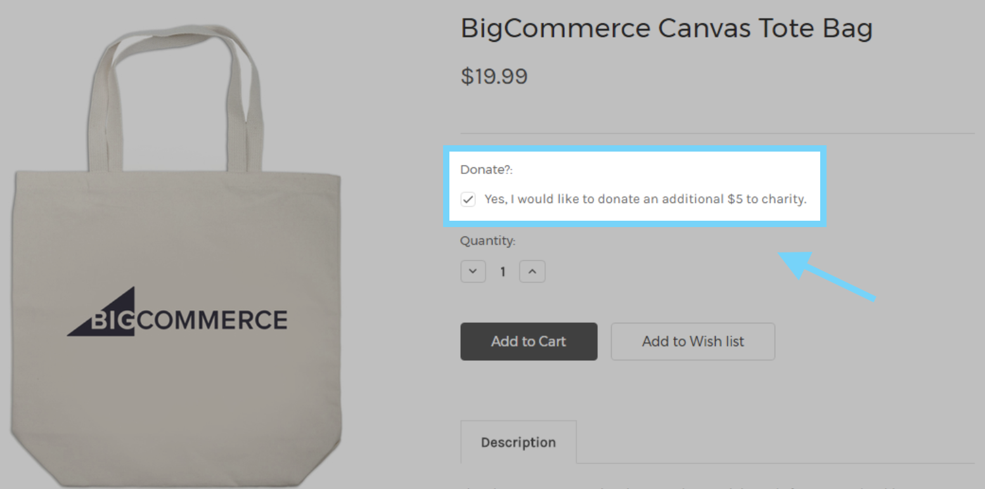
Task: Open the Description tab
Action: (518, 442)
